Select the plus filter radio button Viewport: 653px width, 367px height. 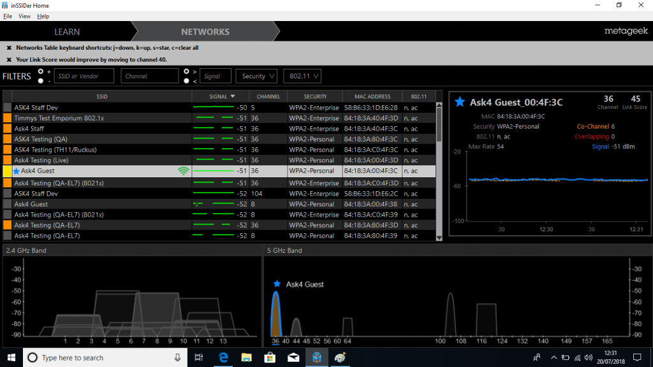click(40, 71)
